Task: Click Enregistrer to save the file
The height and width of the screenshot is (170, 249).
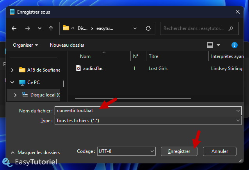Action: [179, 151]
